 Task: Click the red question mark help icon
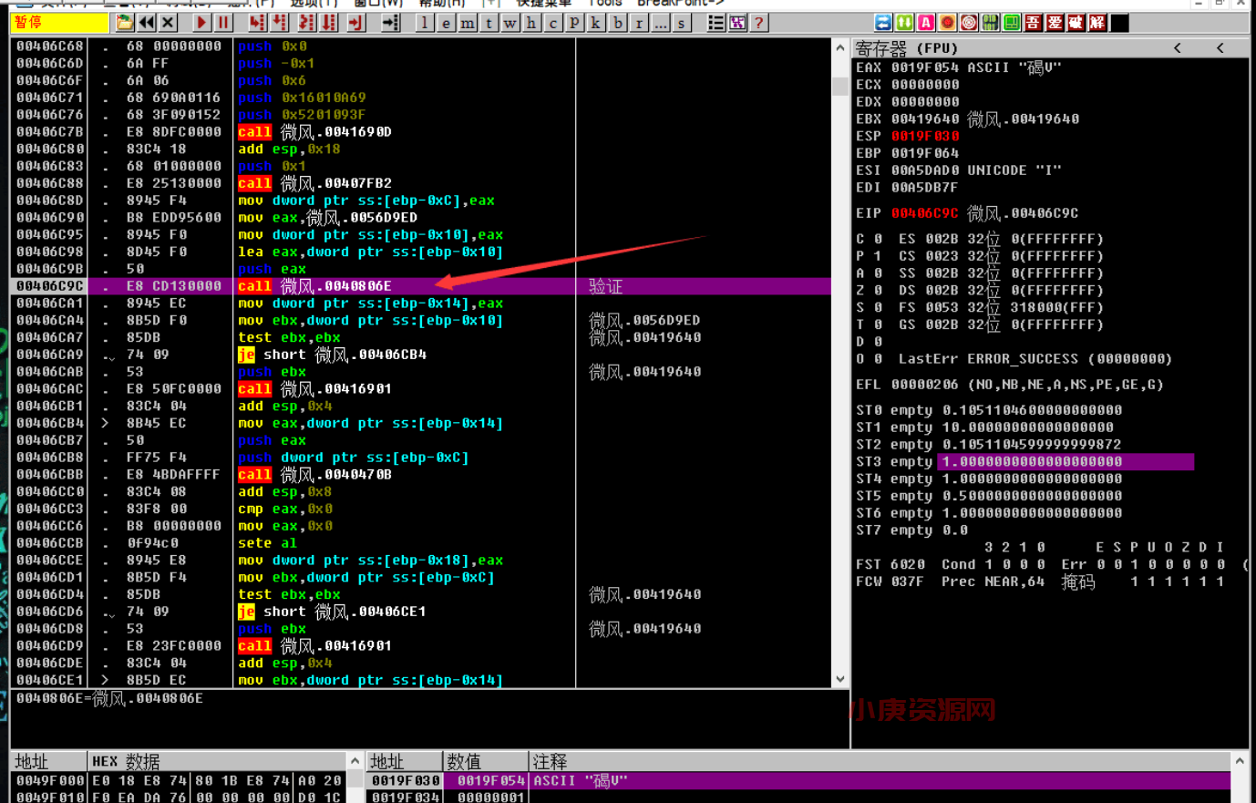click(758, 23)
